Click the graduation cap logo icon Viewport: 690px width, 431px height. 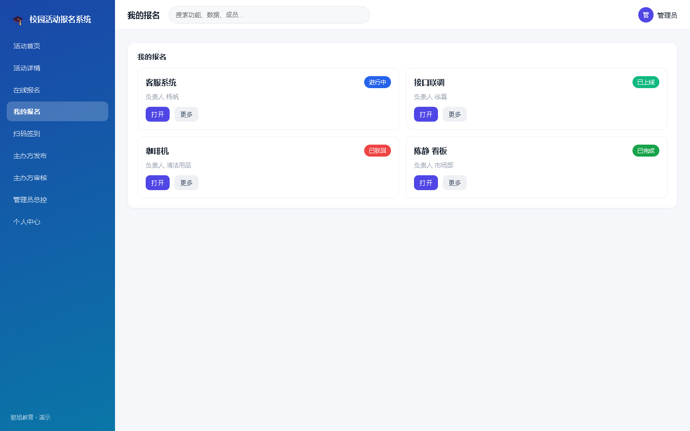pyautogui.click(x=18, y=20)
